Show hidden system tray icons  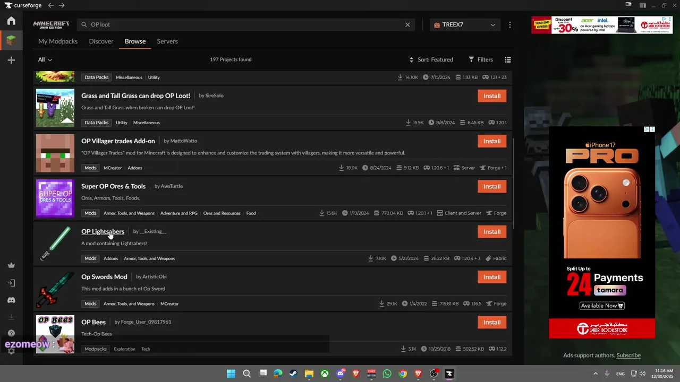point(596,374)
